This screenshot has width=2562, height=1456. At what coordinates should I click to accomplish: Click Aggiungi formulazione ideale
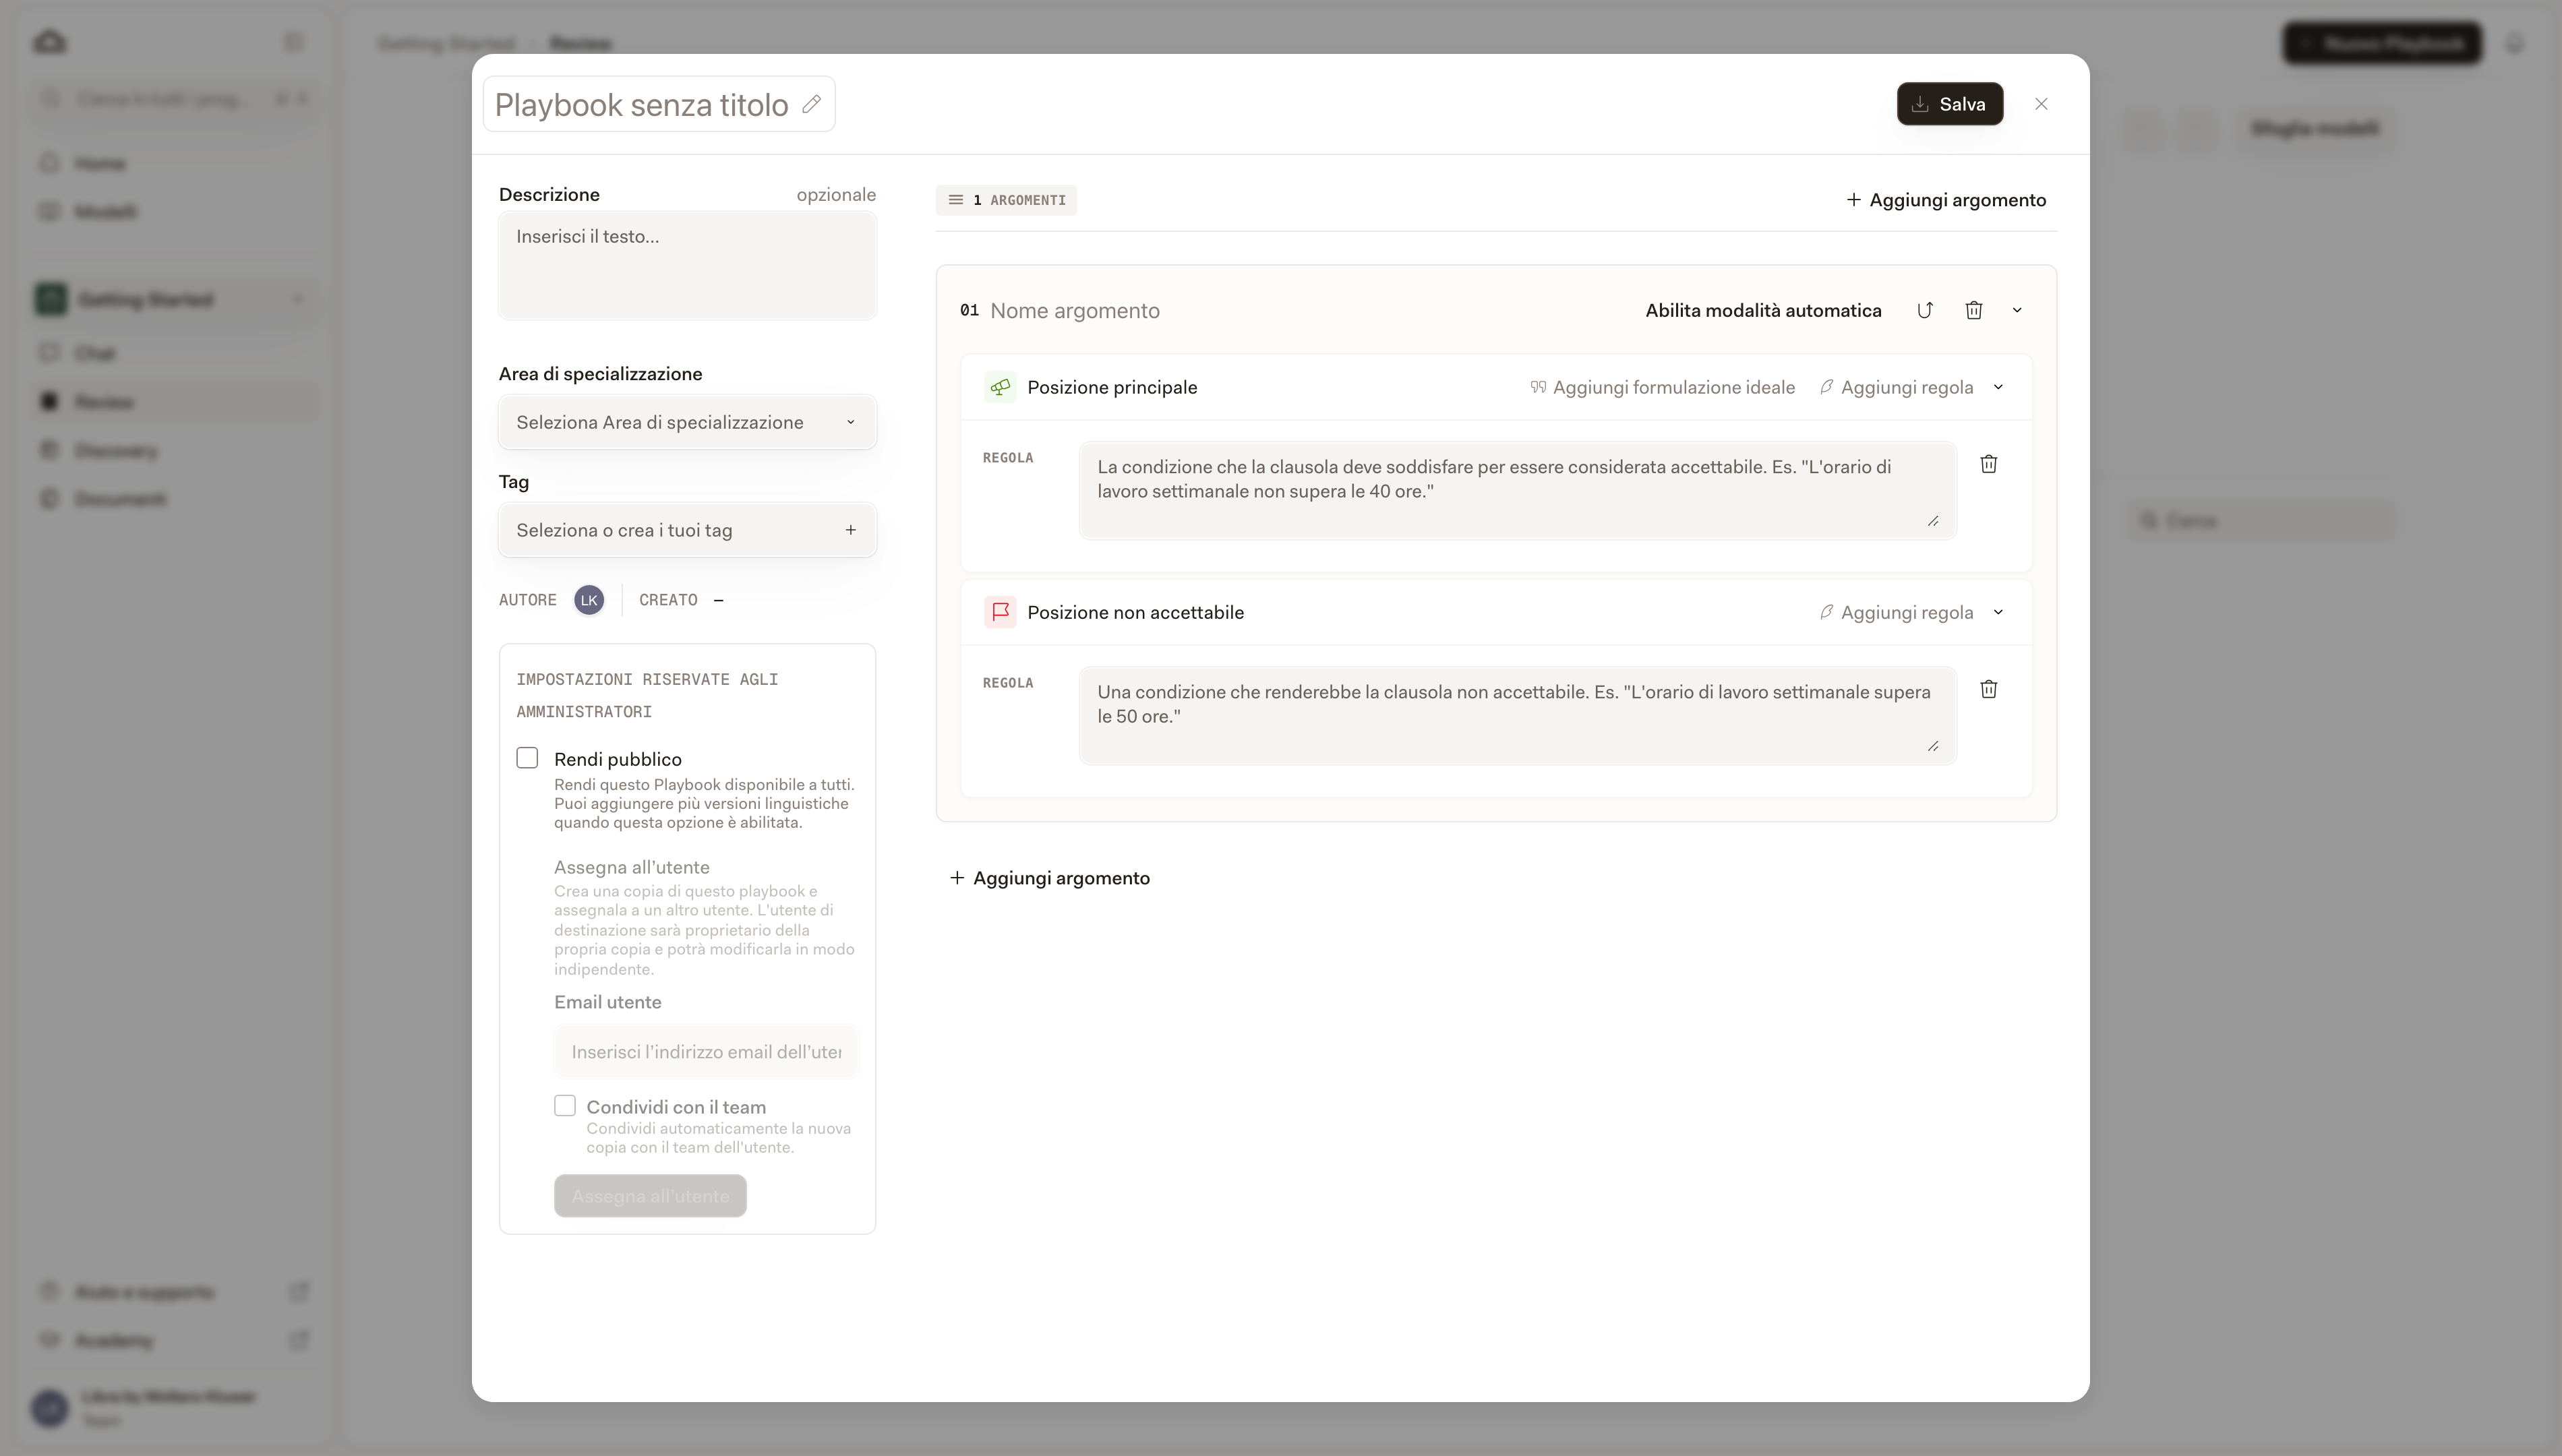pos(1662,387)
